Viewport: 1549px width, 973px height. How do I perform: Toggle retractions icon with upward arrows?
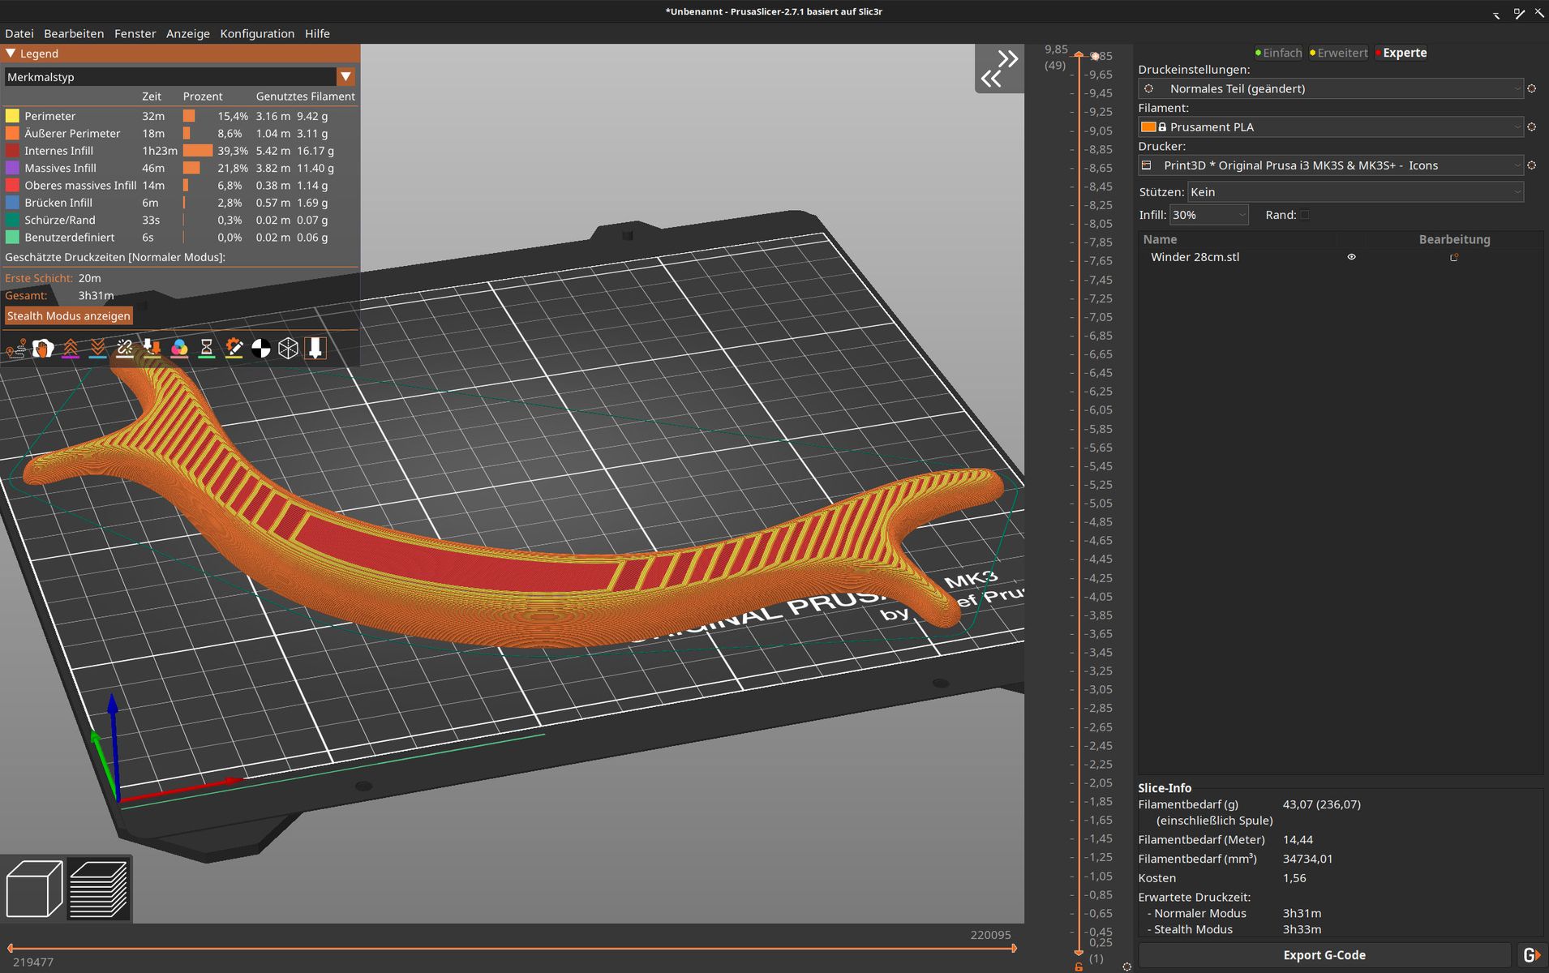(x=71, y=349)
